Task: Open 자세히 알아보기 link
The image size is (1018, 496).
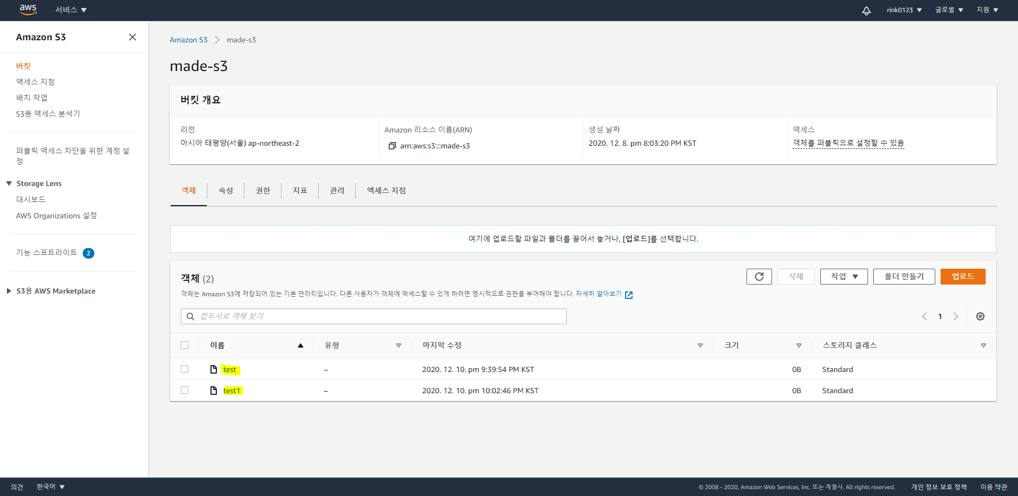Action: coord(599,294)
